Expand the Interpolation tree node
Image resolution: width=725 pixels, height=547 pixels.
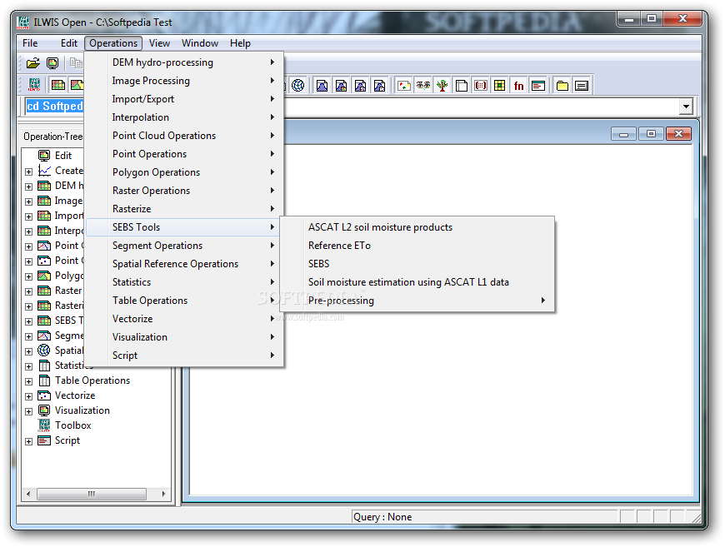click(x=28, y=231)
